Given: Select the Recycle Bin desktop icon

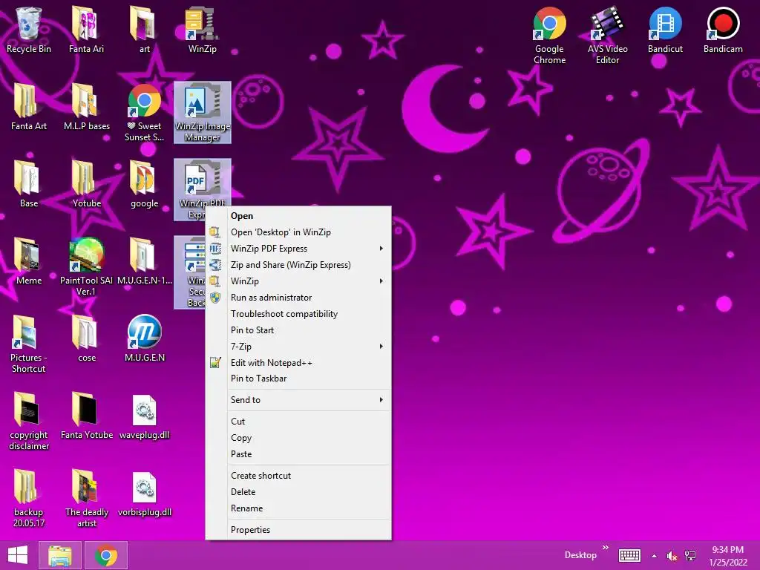Looking at the screenshot, I should point(29,30).
